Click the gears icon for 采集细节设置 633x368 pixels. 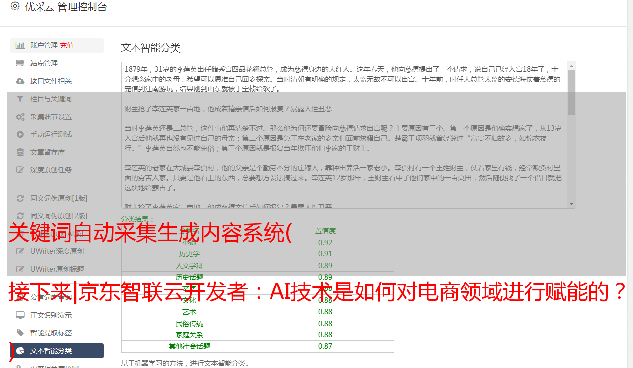pyautogui.click(x=20, y=117)
